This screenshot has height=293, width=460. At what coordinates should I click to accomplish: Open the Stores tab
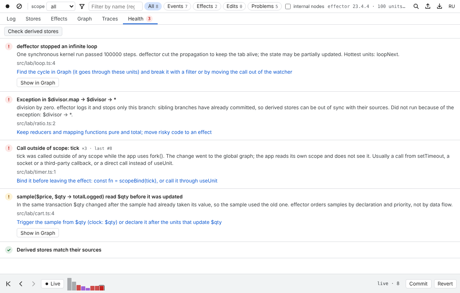[33, 19]
